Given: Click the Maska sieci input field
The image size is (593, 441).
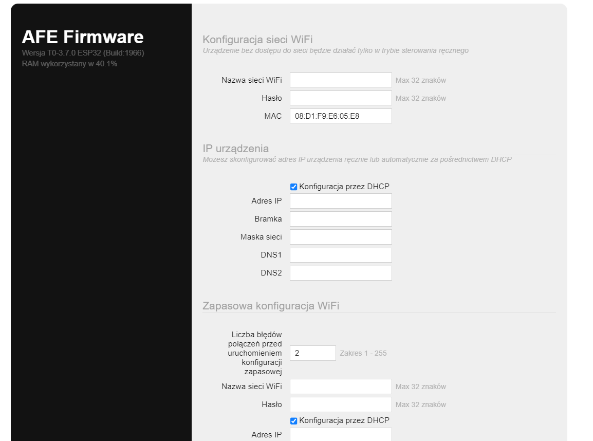Looking at the screenshot, I should point(341,237).
